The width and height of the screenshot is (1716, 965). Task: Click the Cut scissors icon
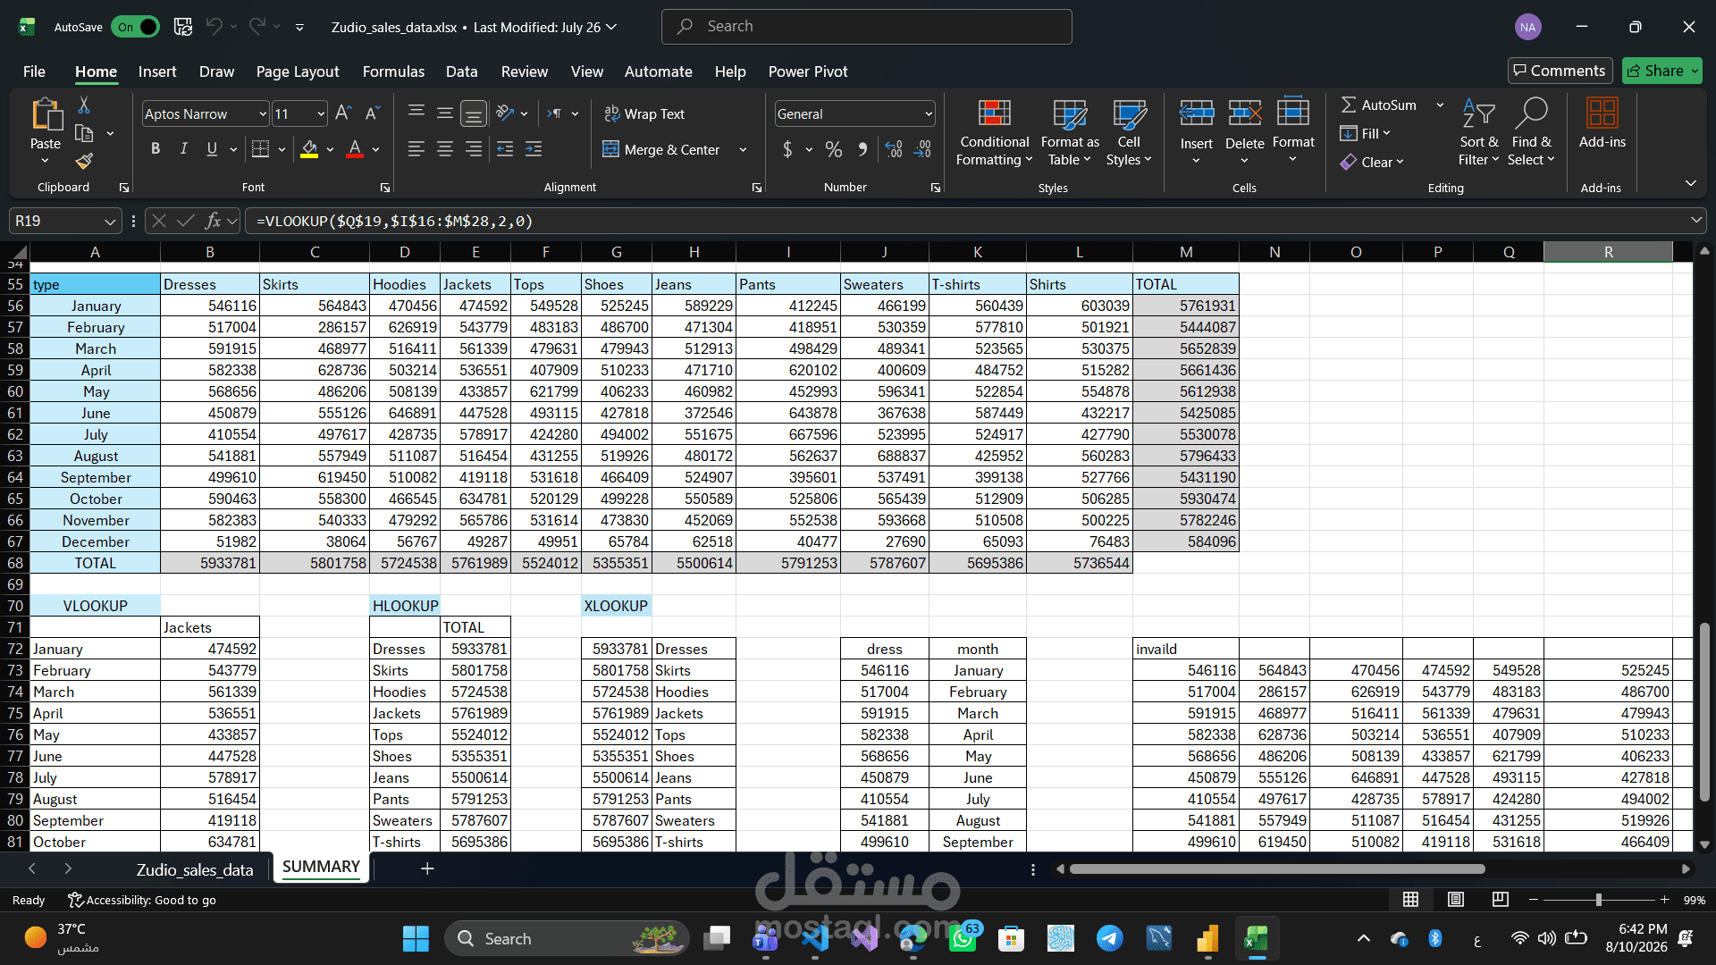pos(84,105)
